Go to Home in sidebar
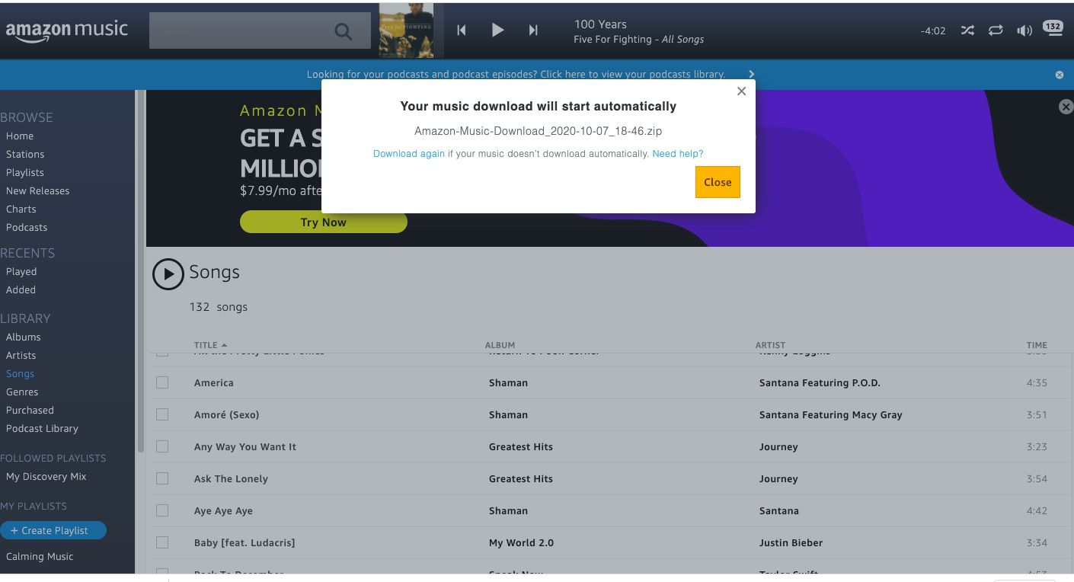Viewport: 1074px width, 582px height. [x=20, y=136]
